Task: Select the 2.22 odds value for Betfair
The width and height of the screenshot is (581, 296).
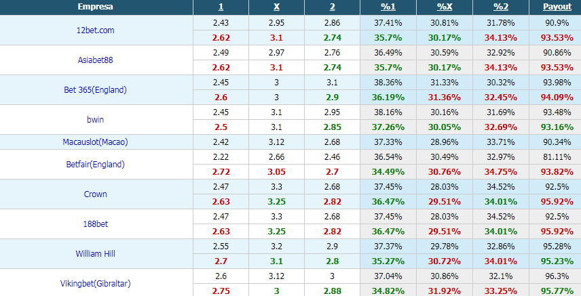Action: pyautogui.click(x=221, y=157)
